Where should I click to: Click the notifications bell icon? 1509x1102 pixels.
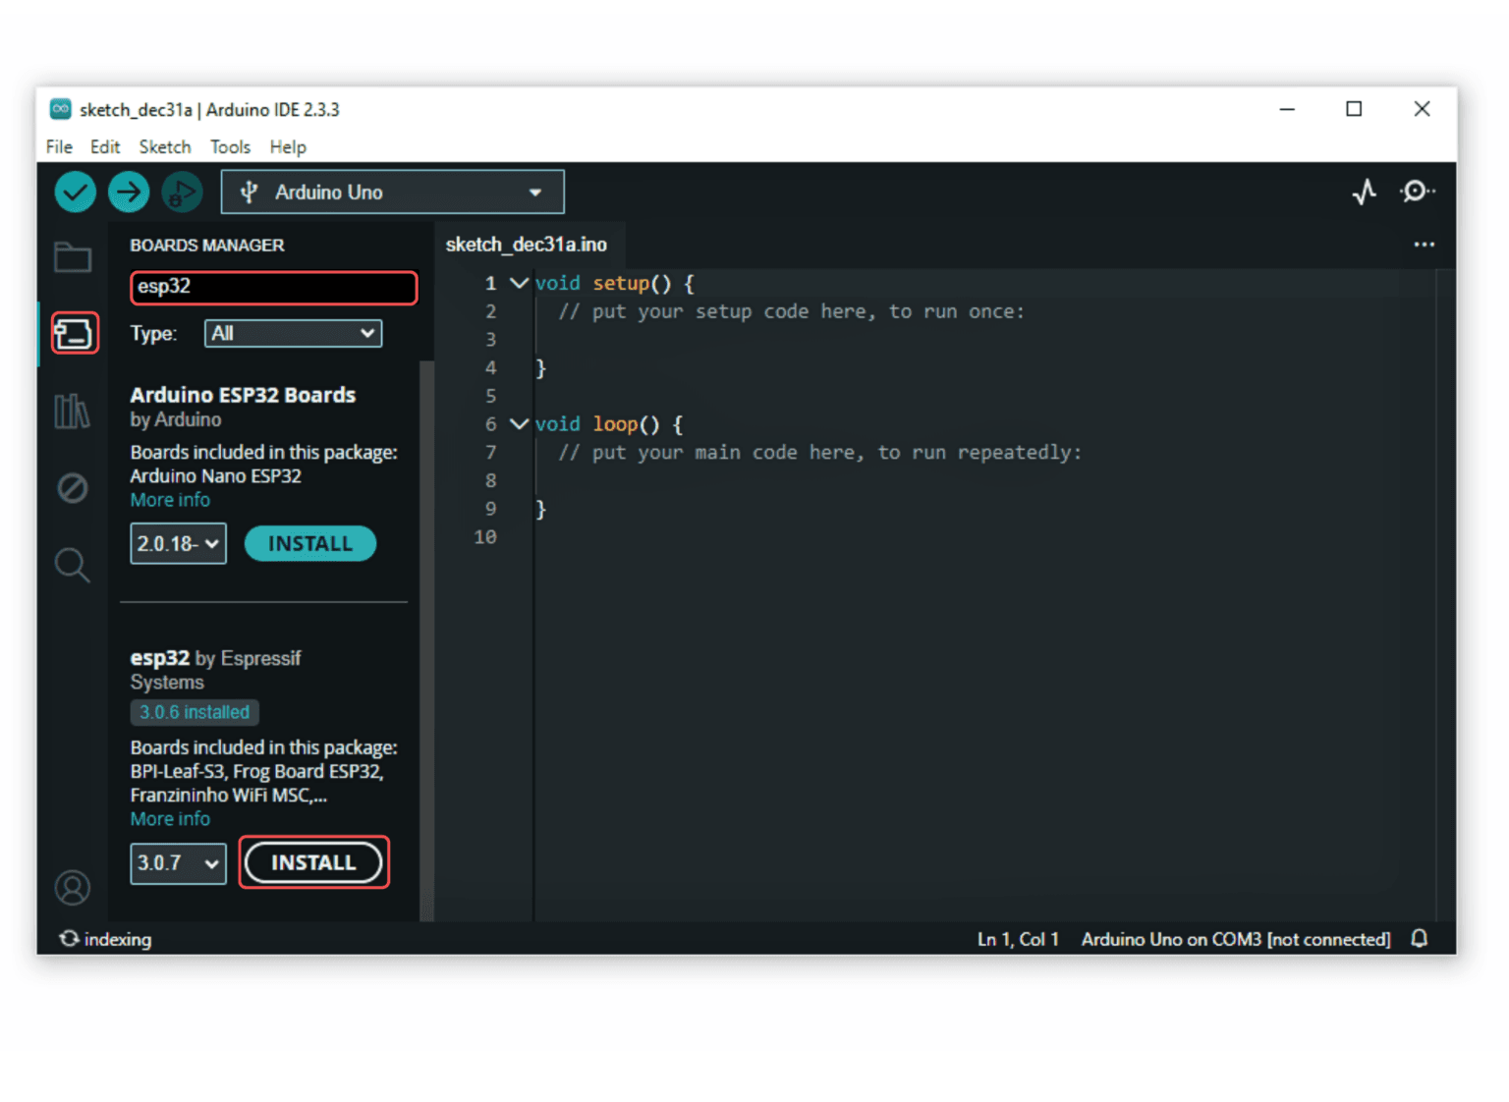(x=1420, y=939)
